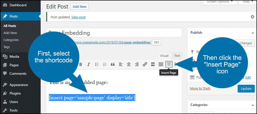
Task: Insert Read More tag
Action: [153, 64]
